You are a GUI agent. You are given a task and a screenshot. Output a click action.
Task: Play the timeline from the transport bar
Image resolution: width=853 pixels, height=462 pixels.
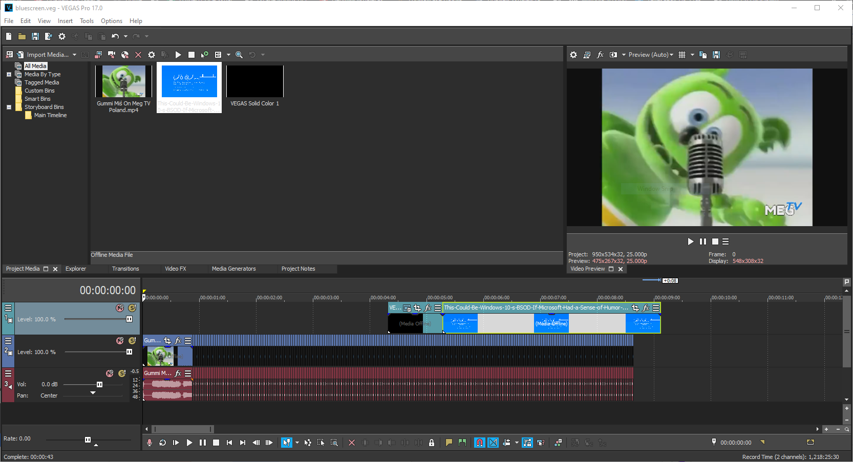click(189, 443)
